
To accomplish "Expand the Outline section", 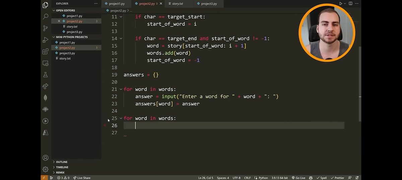I will click(76, 162).
